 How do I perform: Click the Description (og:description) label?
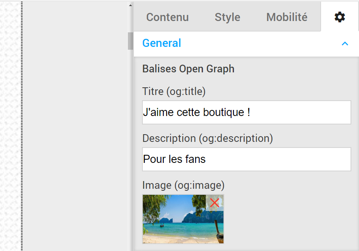(x=208, y=138)
